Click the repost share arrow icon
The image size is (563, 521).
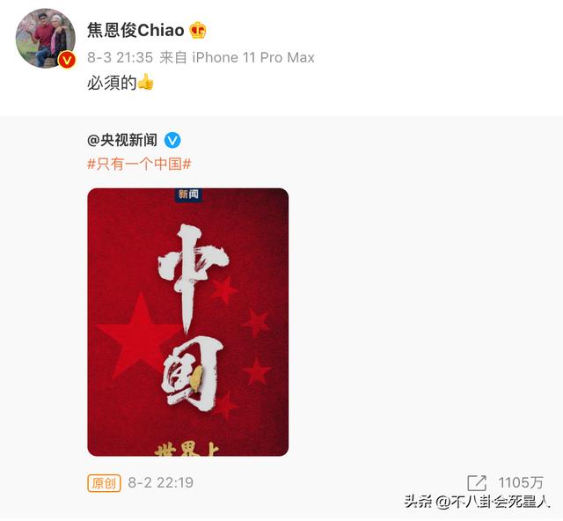coord(477,482)
